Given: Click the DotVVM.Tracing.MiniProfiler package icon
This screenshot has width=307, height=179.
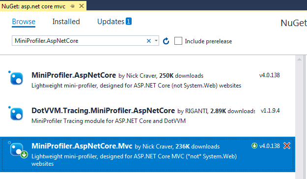Looking at the screenshot, I should pyautogui.click(x=16, y=114).
